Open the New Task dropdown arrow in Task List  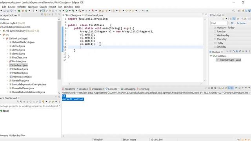(x=226, y=19)
